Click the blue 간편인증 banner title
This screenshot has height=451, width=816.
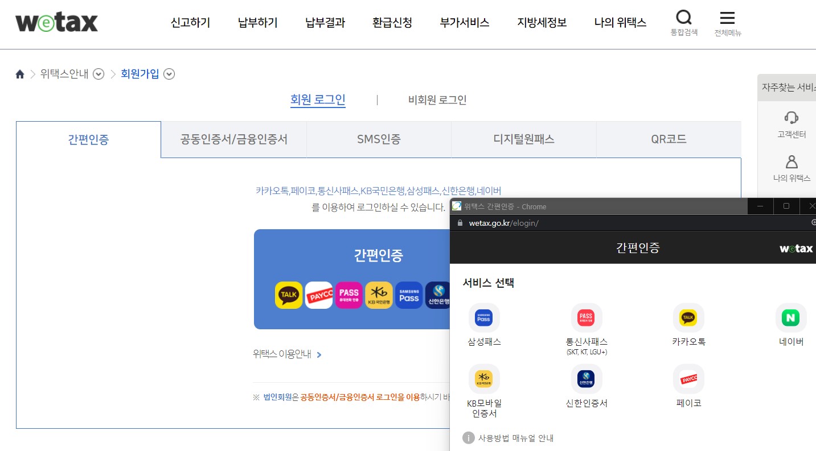[378, 255]
